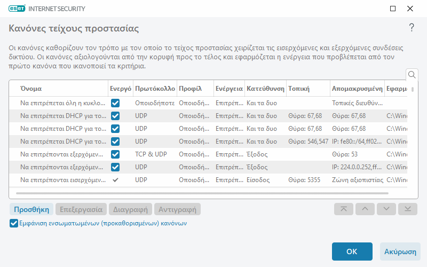Click the Εφαρμ... column header
The image size is (427, 267).
click(396, 89)
